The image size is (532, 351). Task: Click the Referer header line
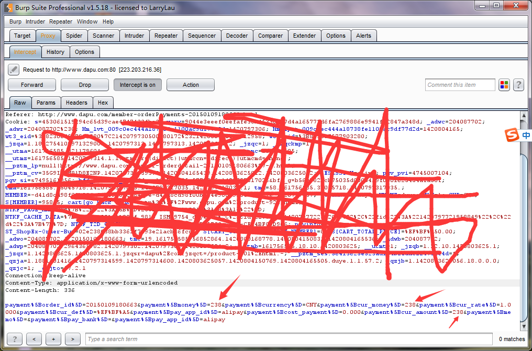131,115
